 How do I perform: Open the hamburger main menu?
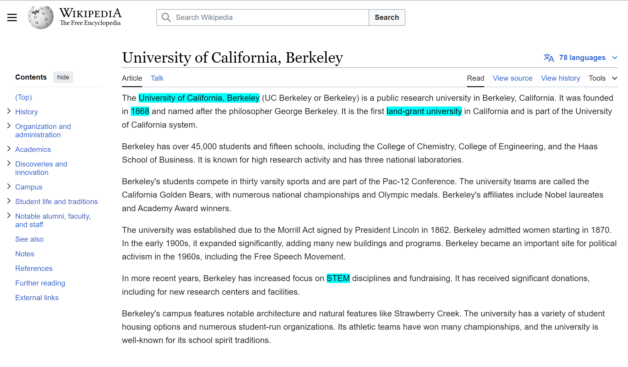(12, 17)
